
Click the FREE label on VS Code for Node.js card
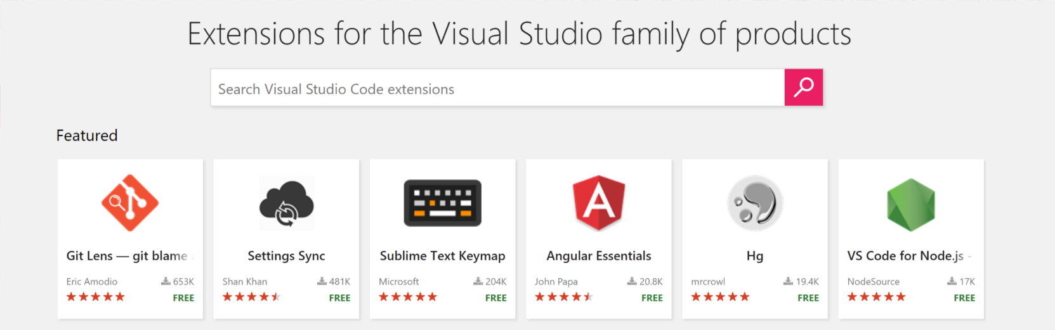964,298
